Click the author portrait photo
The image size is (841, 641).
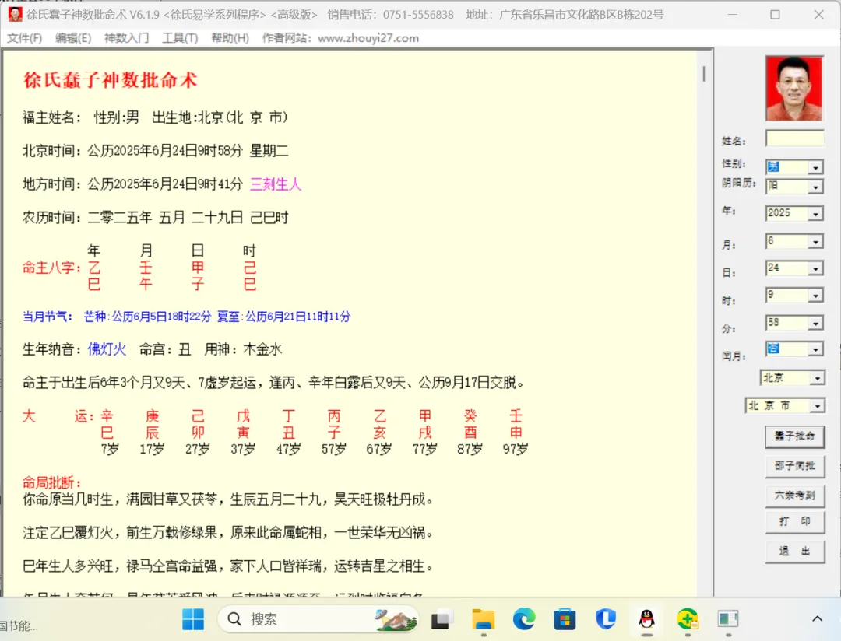click(x=793, y=89)
